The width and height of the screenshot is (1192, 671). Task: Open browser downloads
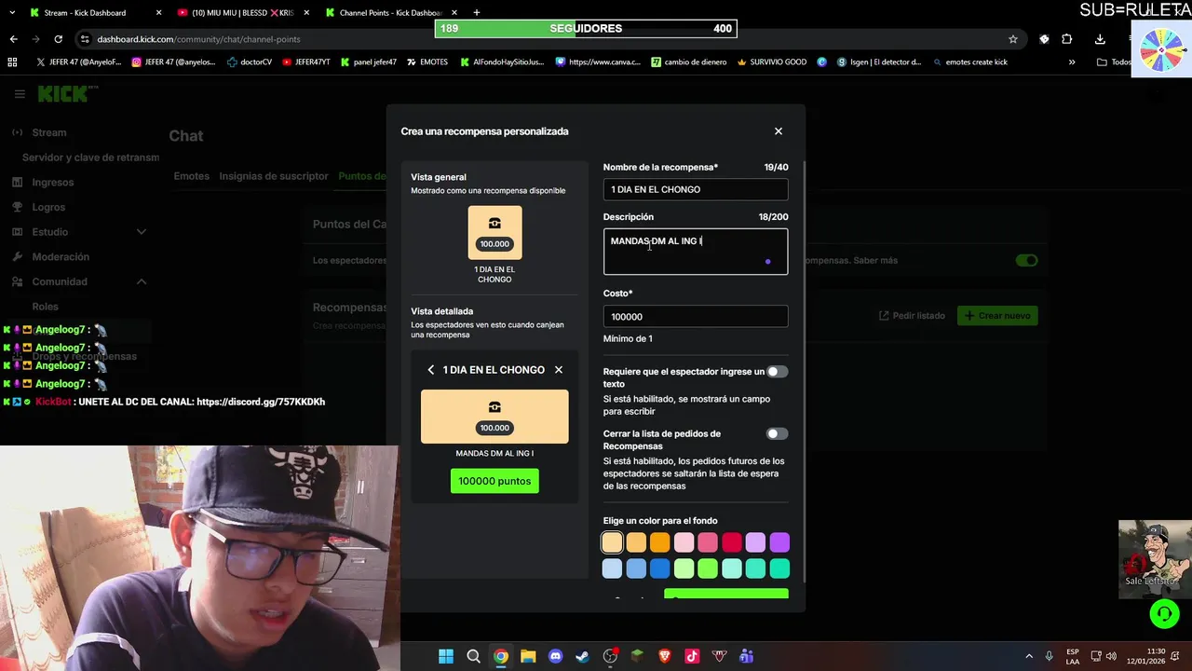tap(1100, 39)
